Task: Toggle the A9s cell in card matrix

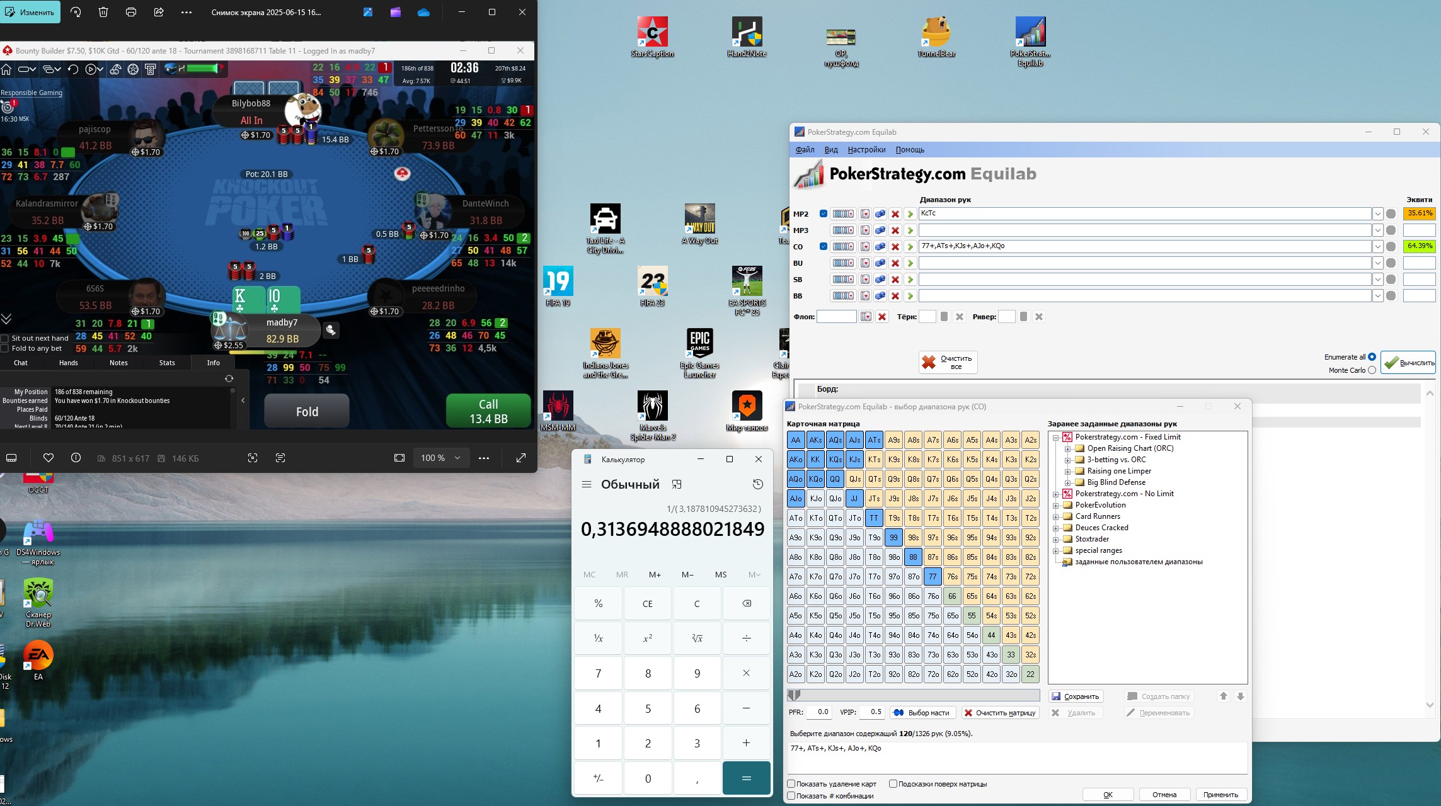Action: (x=893, y=440)
